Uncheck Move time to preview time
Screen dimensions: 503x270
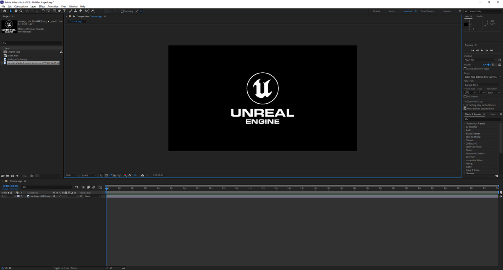point(465,109)
